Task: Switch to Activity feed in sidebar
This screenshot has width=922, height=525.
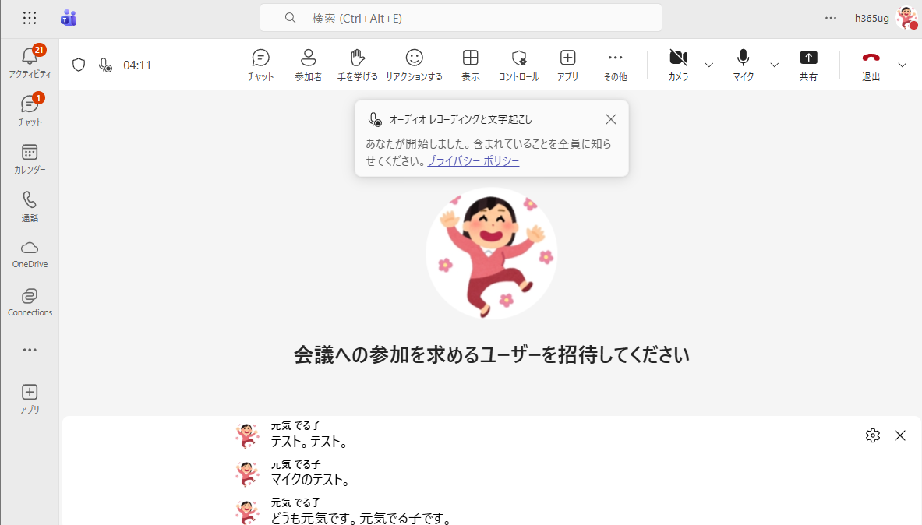Action: 30,62
